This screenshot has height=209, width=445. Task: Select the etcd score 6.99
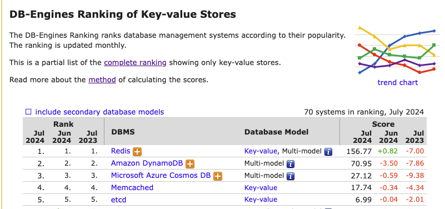(363, 200)
